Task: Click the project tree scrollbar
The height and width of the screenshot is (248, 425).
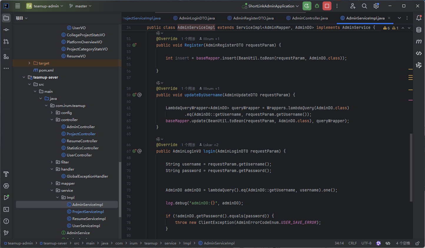Action: click(120, 190)
